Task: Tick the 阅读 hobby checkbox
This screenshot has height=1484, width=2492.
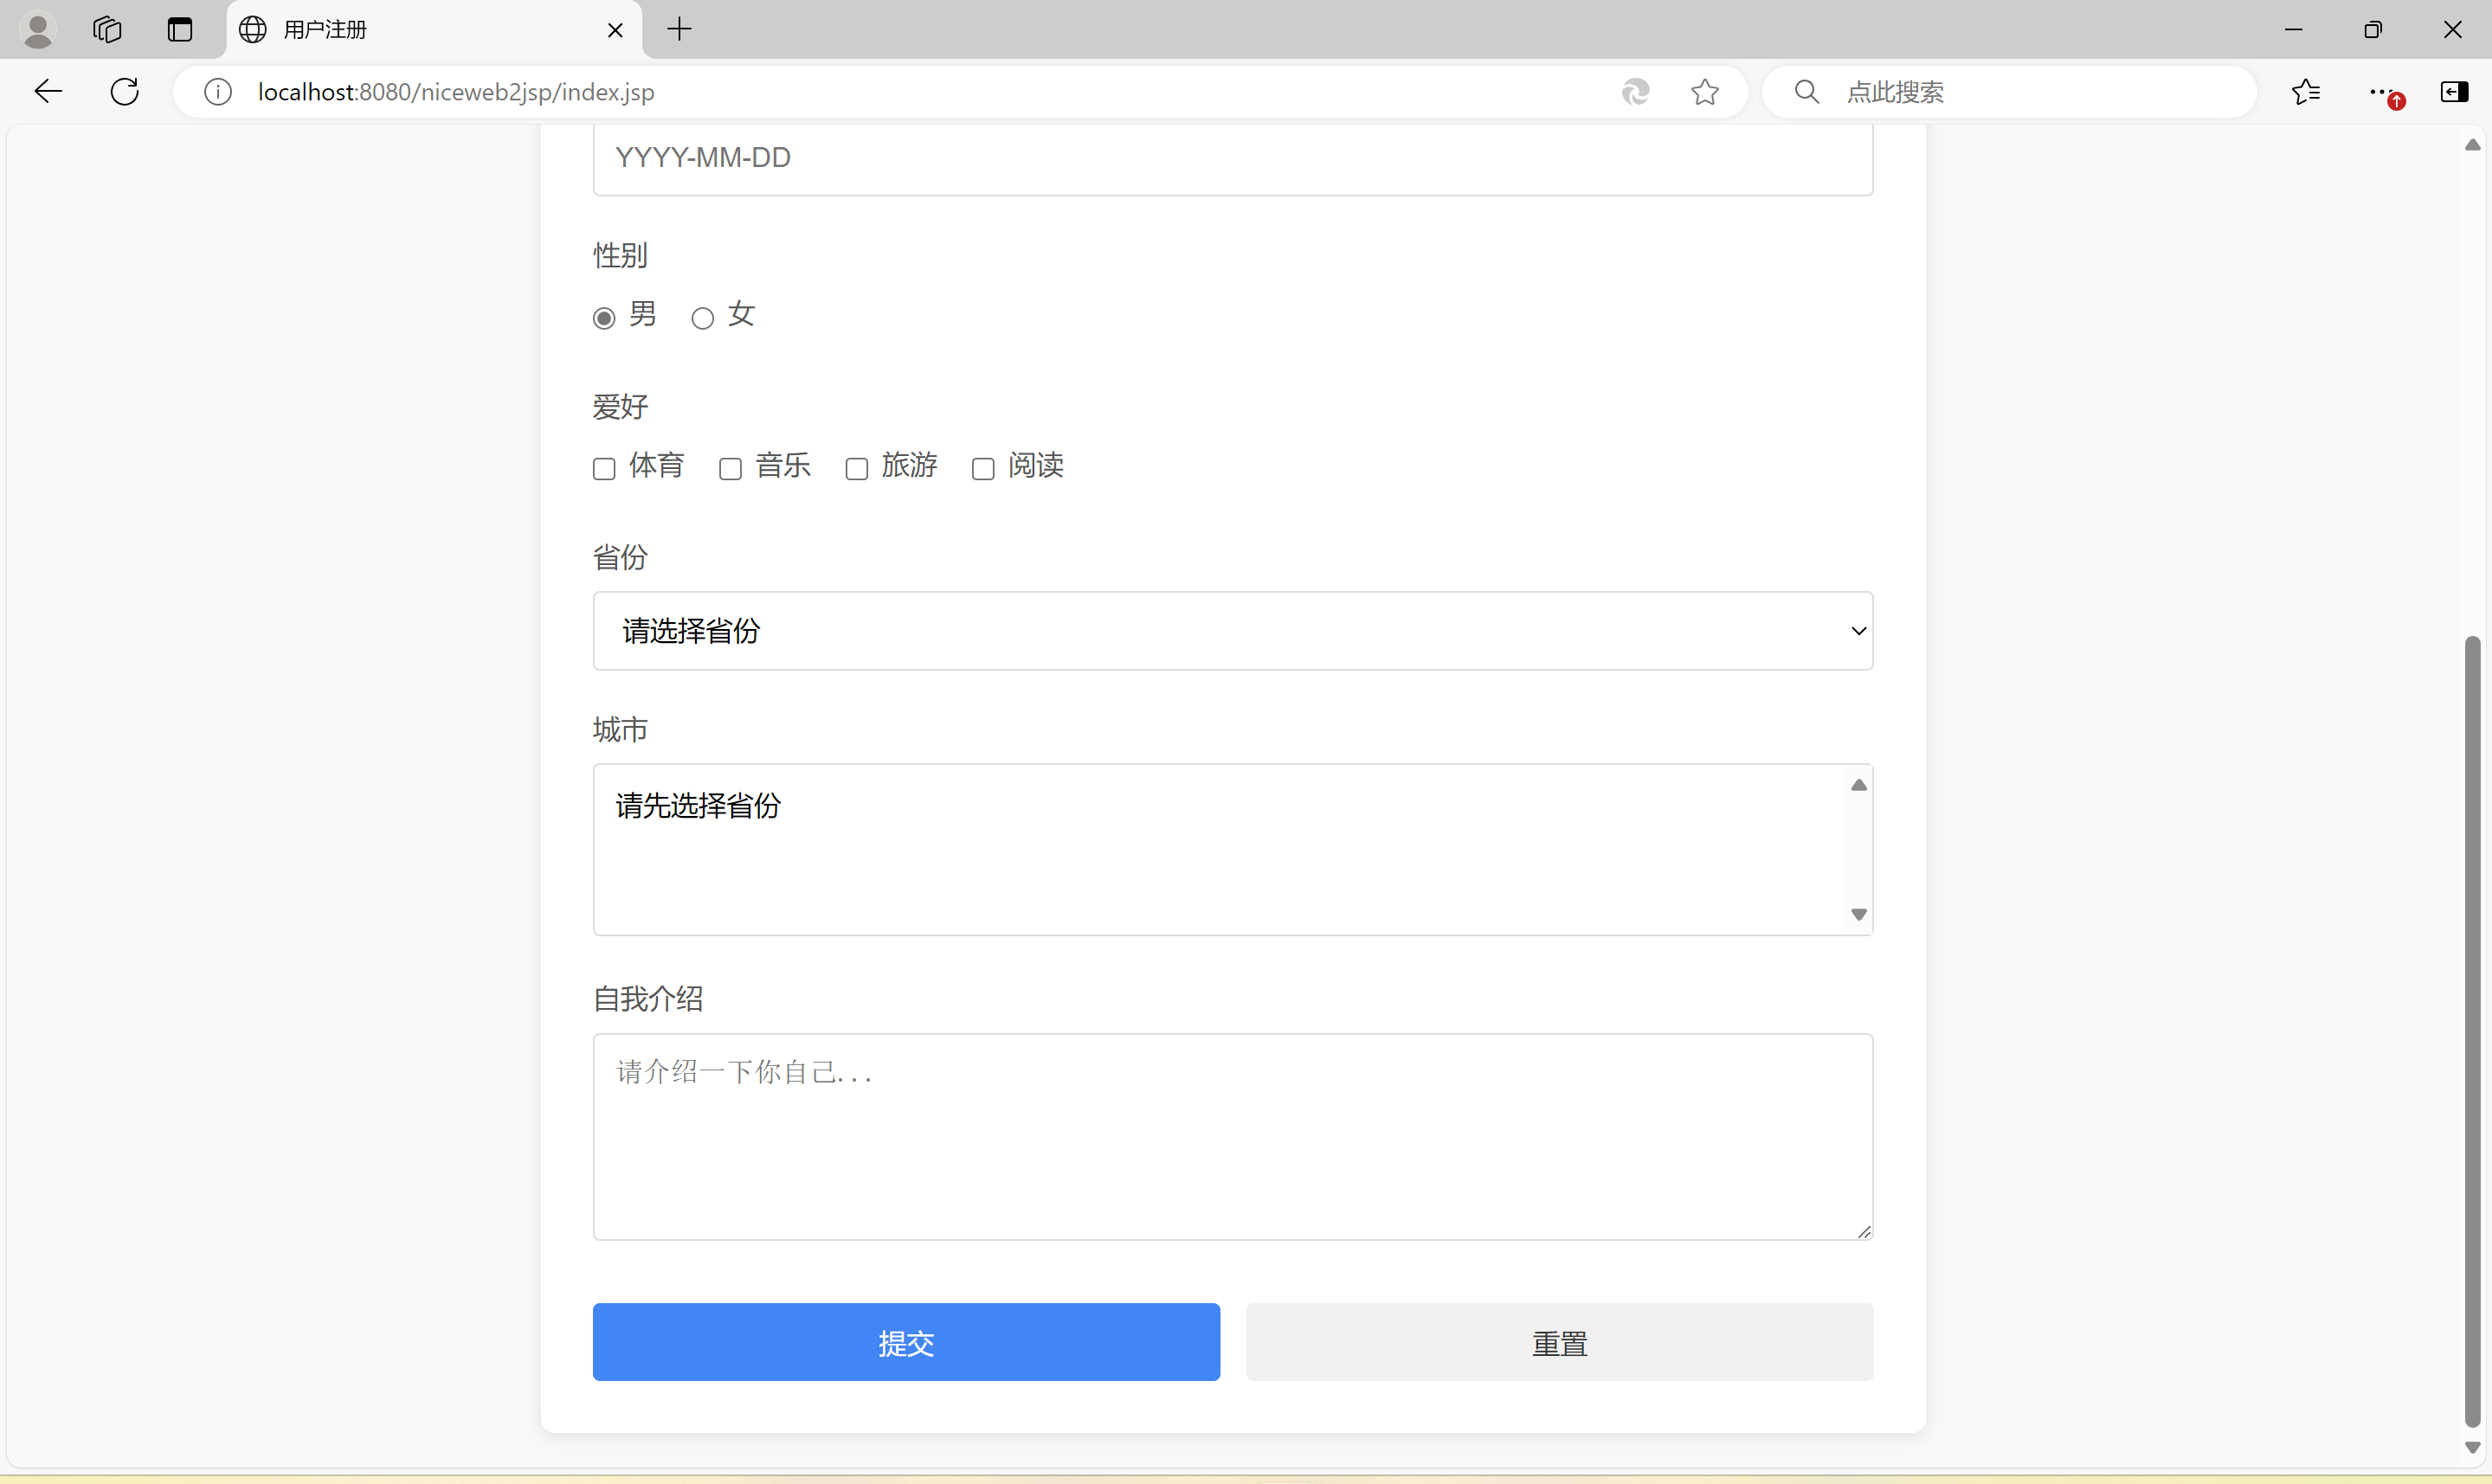Action: (983, 468)
